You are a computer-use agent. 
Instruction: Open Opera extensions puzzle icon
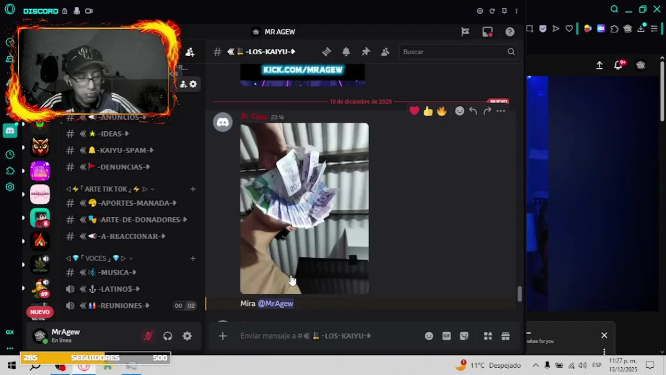(614, 29)
